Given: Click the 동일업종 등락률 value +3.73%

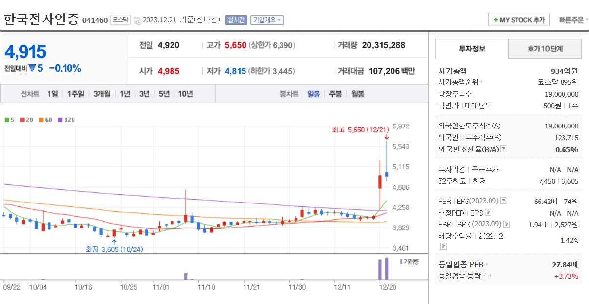Looking at the screenshot, I should pyautogui.click(x=566, y=276).
